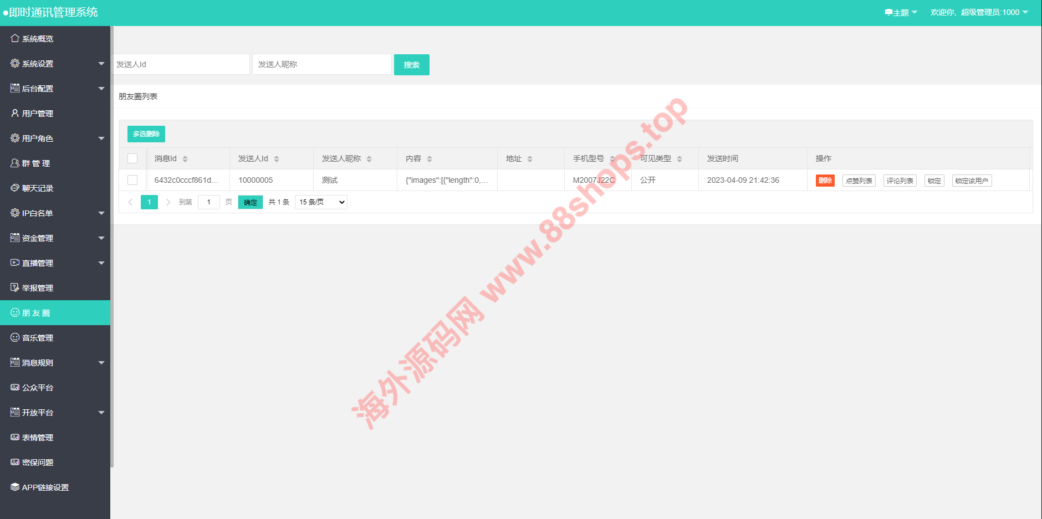The height and width of the screenshot is (519, 1042).
Task: Open the 公众平台 sidebar item
Action: pyautogui.click(x=38, y=388)
